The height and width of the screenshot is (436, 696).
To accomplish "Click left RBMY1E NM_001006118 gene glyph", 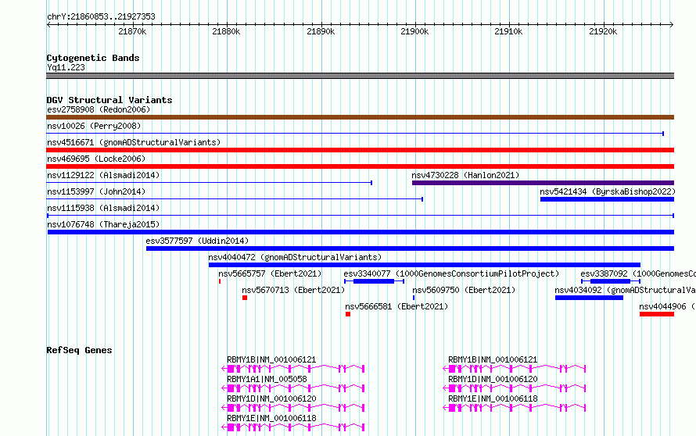I will coord(293,427).
